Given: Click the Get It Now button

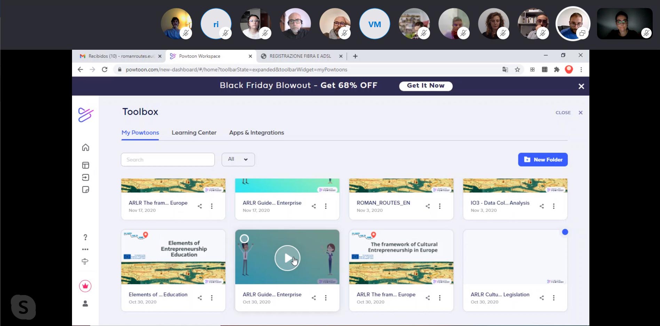Looking at the screenshot, I should (x=426, y=86).
